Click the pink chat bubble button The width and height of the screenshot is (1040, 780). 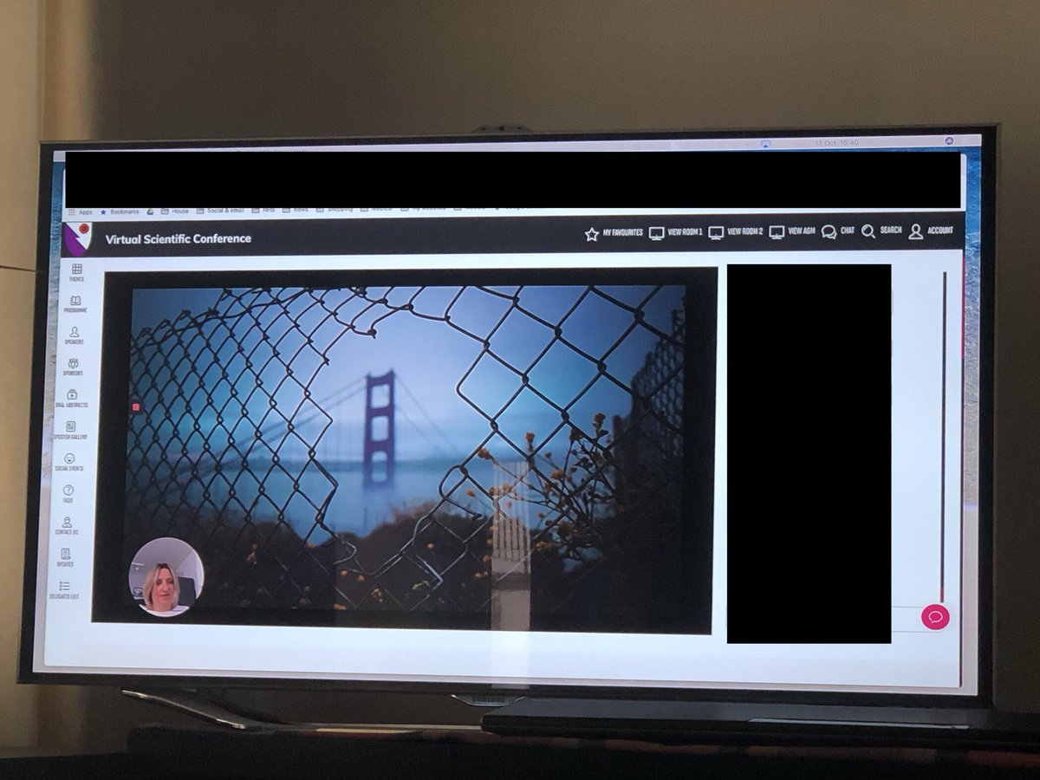tap(935, 617)
